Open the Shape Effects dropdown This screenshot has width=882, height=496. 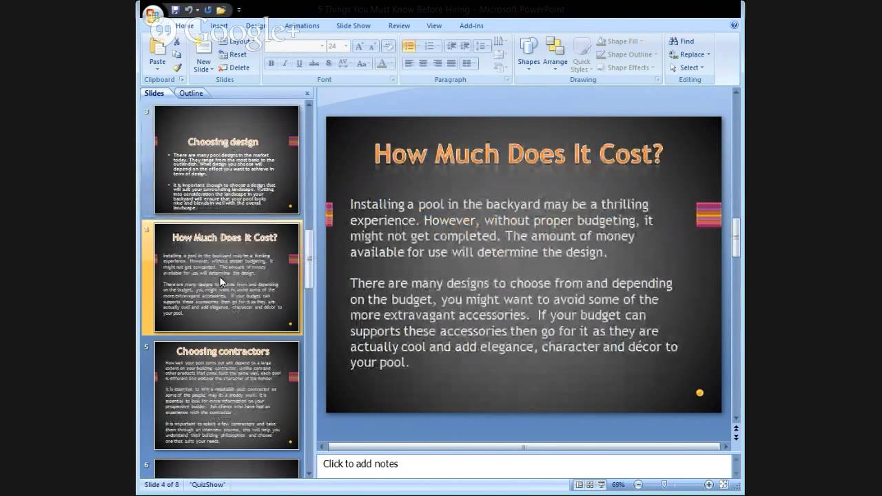pyautogui.click(x=625, y=68)
